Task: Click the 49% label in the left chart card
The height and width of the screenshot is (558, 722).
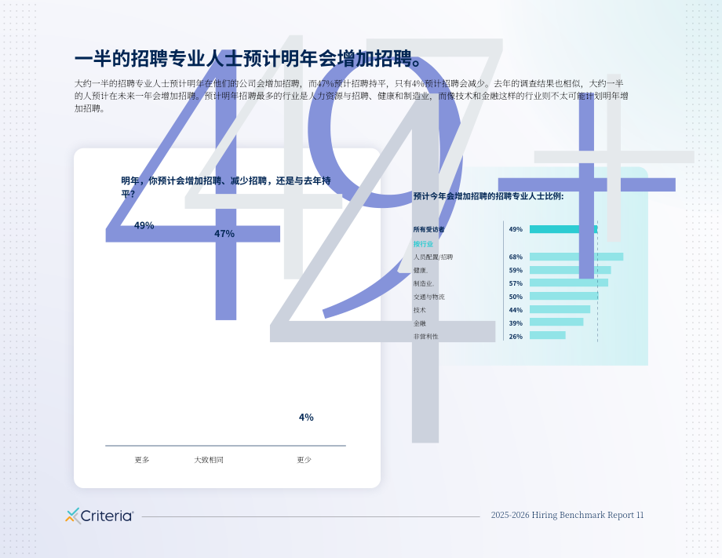Action: tap(144, 225)
